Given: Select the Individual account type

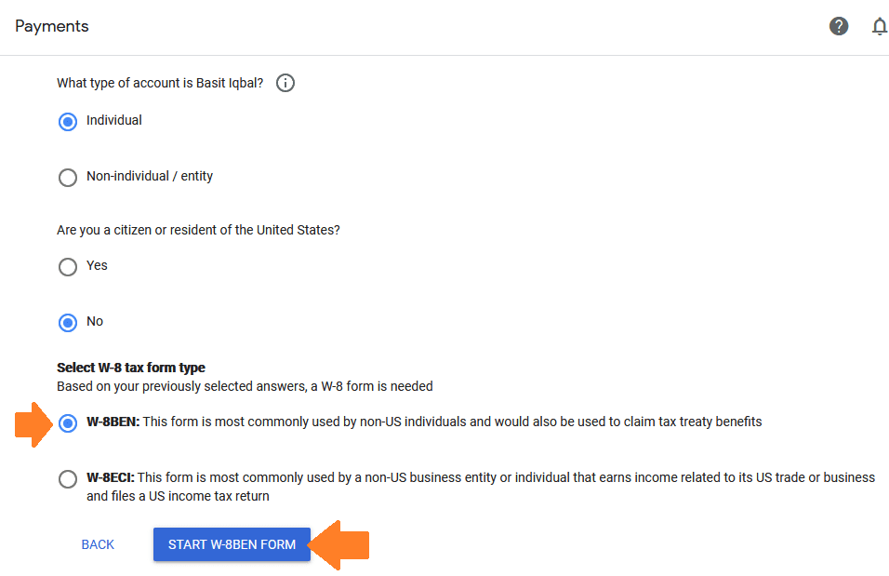Looking at the screenshot, I should 68,122.
